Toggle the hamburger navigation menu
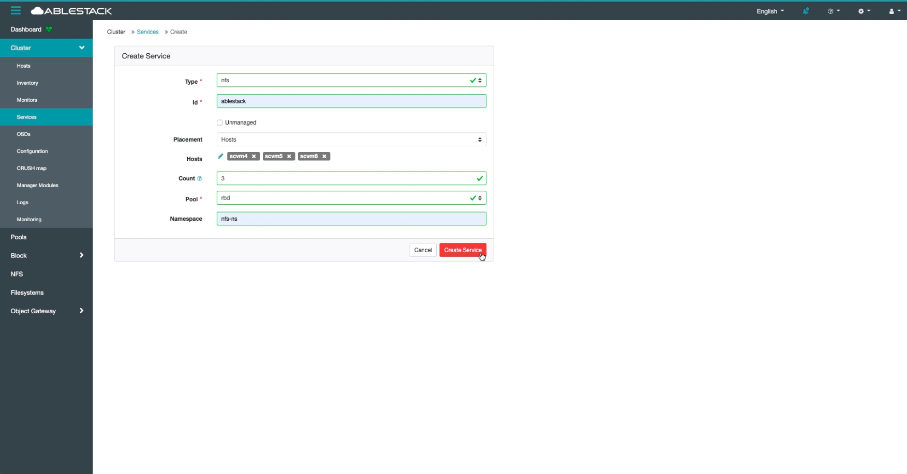This screenshot has width=907, height=474. pyautogui.click(x=16, y=10)
